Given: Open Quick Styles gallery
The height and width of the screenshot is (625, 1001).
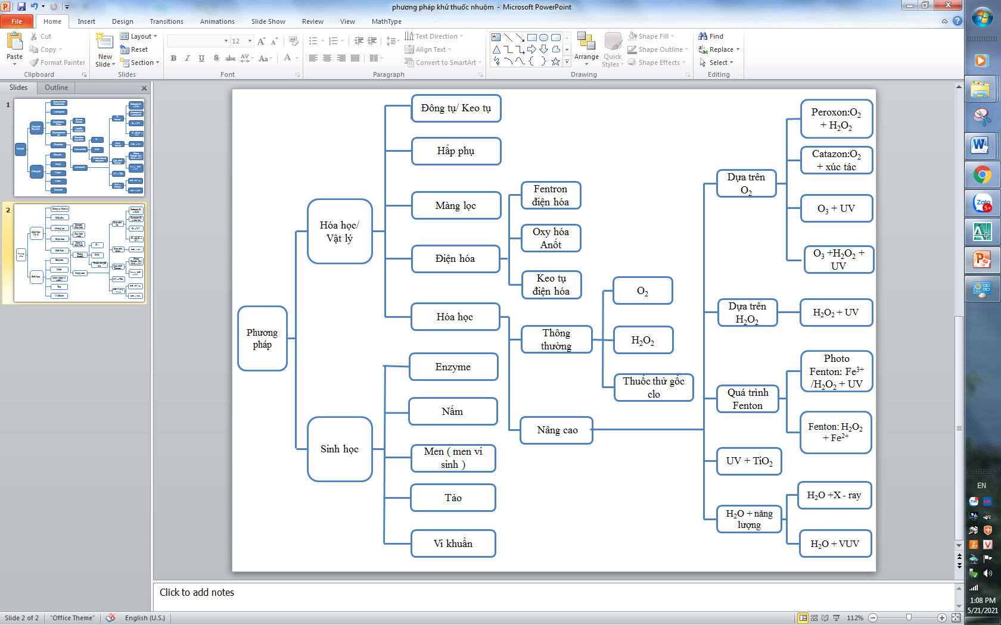Looking at the screenshot, I should [613, 49].
